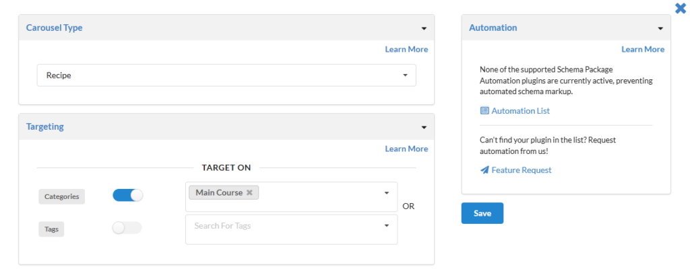Open Learn More in Carousel Type panel

pyautogui.click(x=406, y=49)
